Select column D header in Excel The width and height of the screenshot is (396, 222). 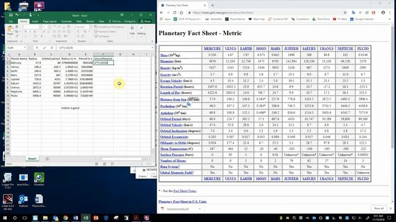pos(69,54)
